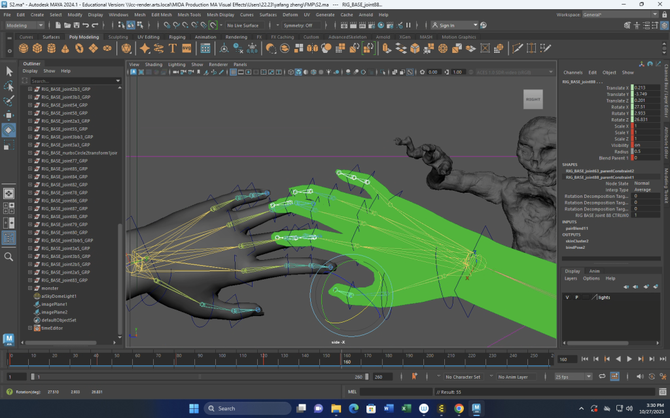Click the Polygon Type text tool icon
Image resolution: width=670 pixels, height=418 pixels.
tap(173, 49)
